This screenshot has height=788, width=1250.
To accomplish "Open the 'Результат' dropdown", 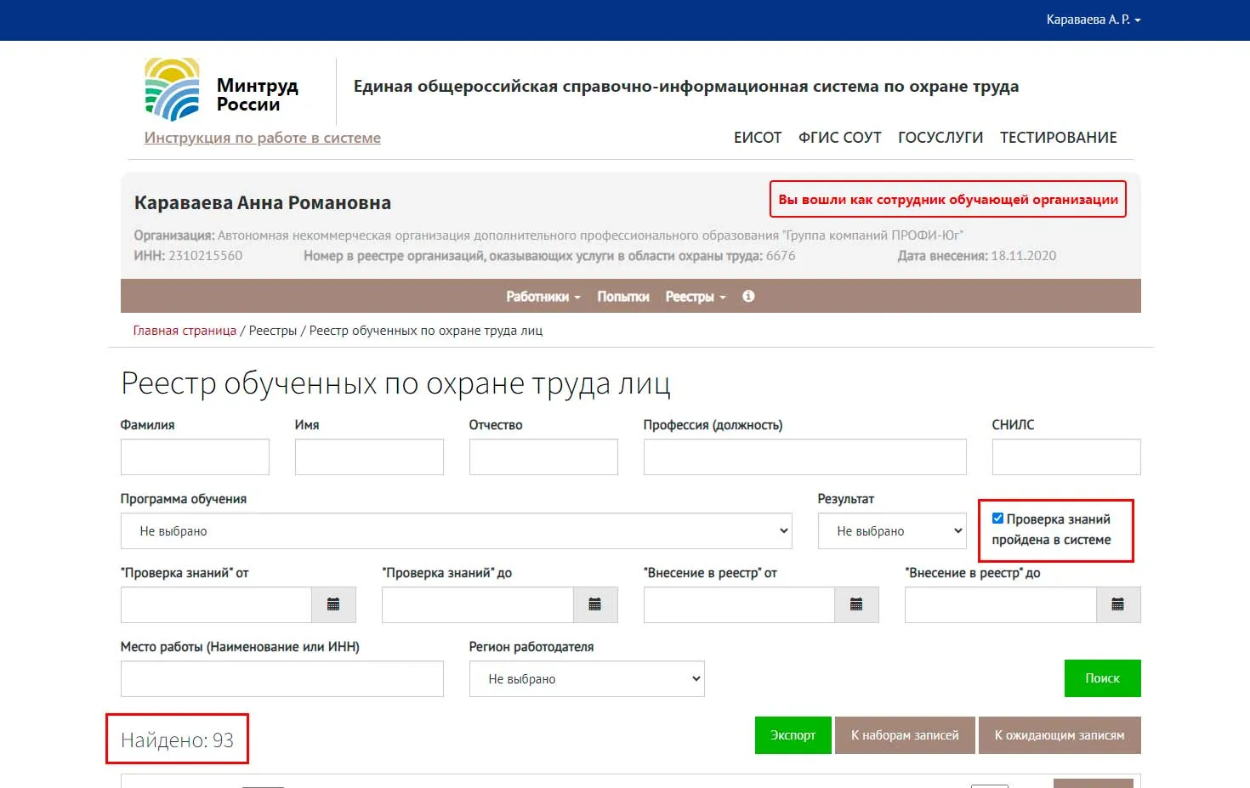I will tap(891, 530).
